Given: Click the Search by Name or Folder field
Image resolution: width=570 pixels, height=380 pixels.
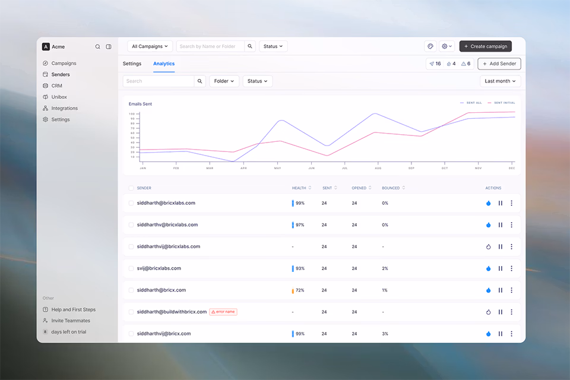Looking at the screenshot, I should coord(210,46).
